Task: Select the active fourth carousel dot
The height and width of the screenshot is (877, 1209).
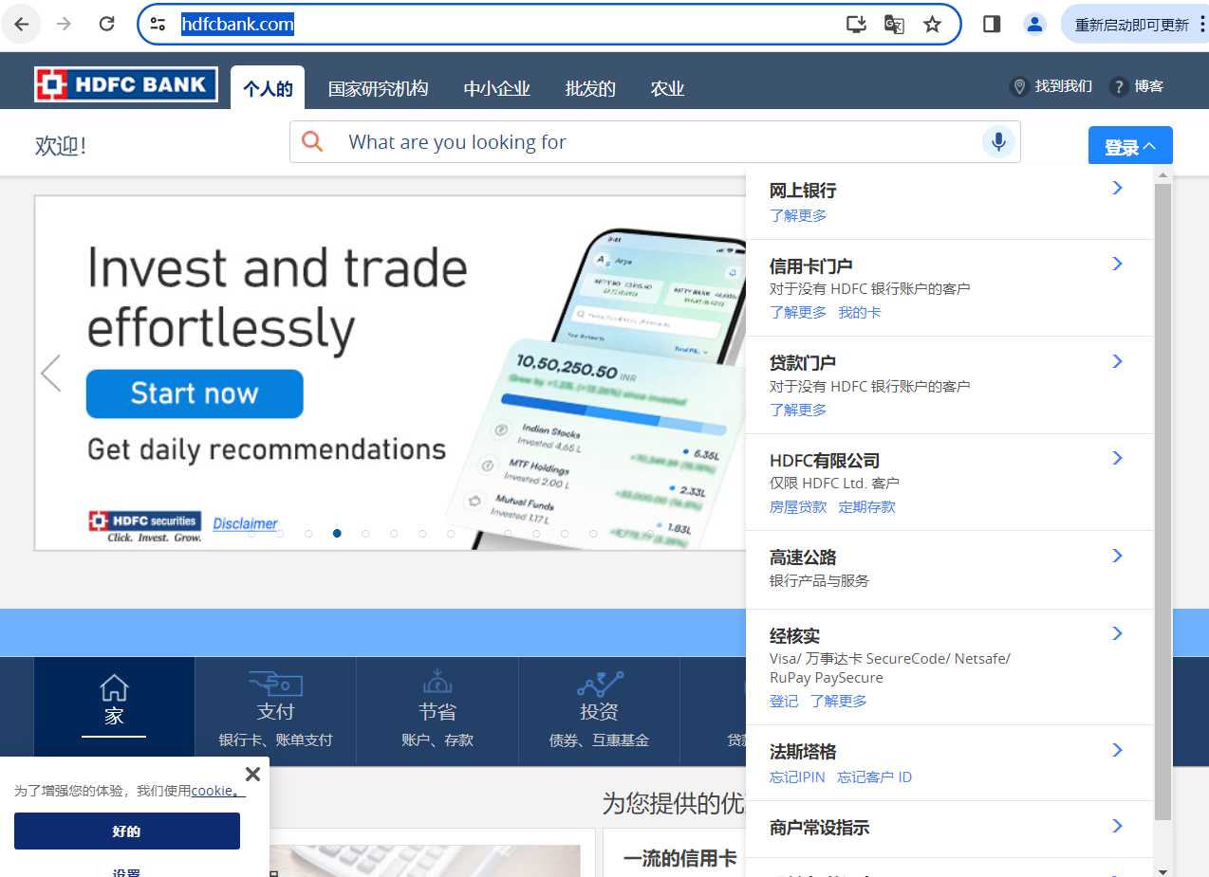Action: point(337,534)
